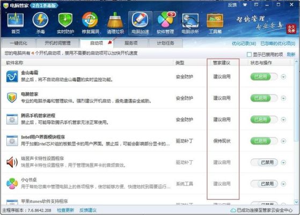Click 反馈建议 link in status bar
The width and height of the screenshot is (300, 215).
click(x=88, y=210)
